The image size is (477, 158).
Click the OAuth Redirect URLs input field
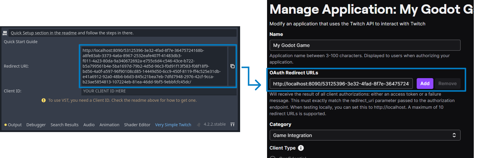coord(341,84)
